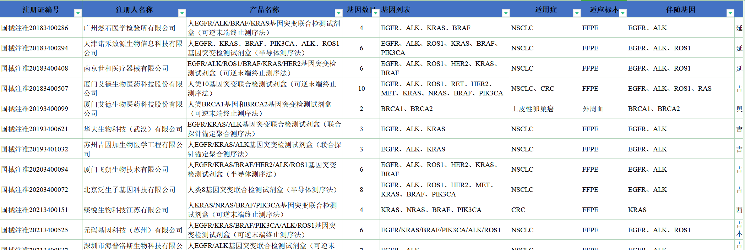
Task: Click cell 国械注准20213400151
Action: [41, 210]
